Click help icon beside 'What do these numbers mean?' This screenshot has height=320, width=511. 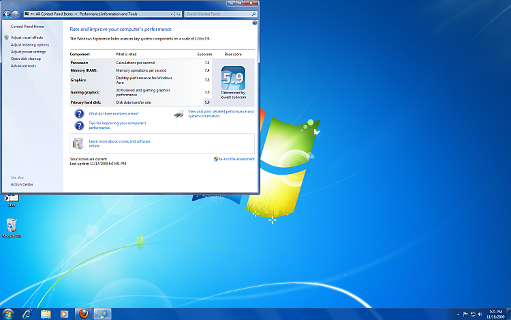pos(79,113)
